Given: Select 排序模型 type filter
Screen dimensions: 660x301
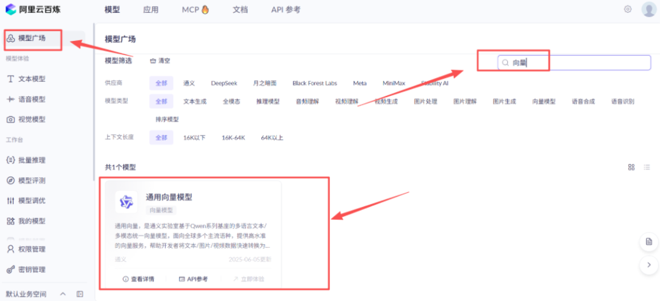Looking at the screenshot, I should (x=167, y=120).
